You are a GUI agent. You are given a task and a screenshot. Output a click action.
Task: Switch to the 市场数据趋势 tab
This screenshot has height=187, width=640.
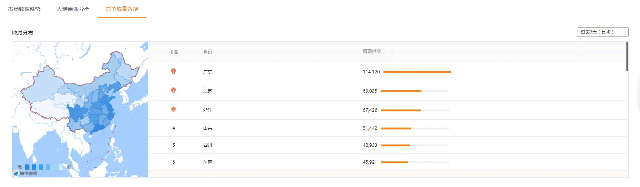coord(24,9)
